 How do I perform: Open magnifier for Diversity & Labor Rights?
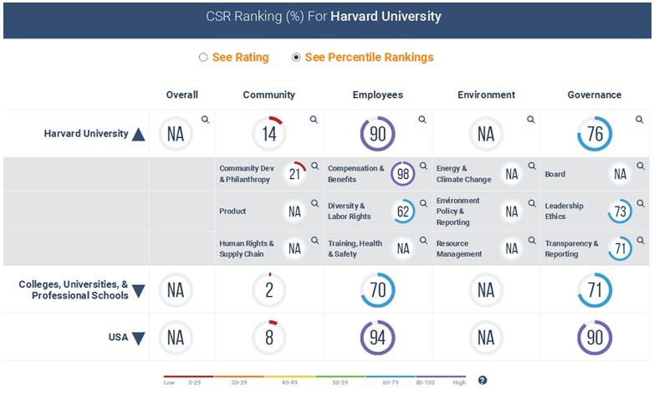423,203
